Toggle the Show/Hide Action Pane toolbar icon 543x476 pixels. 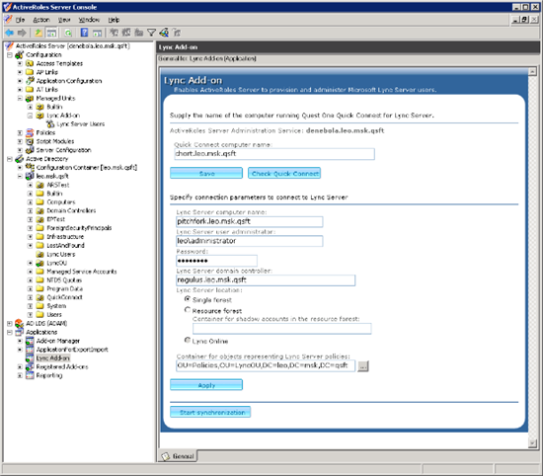pos(98,33)
